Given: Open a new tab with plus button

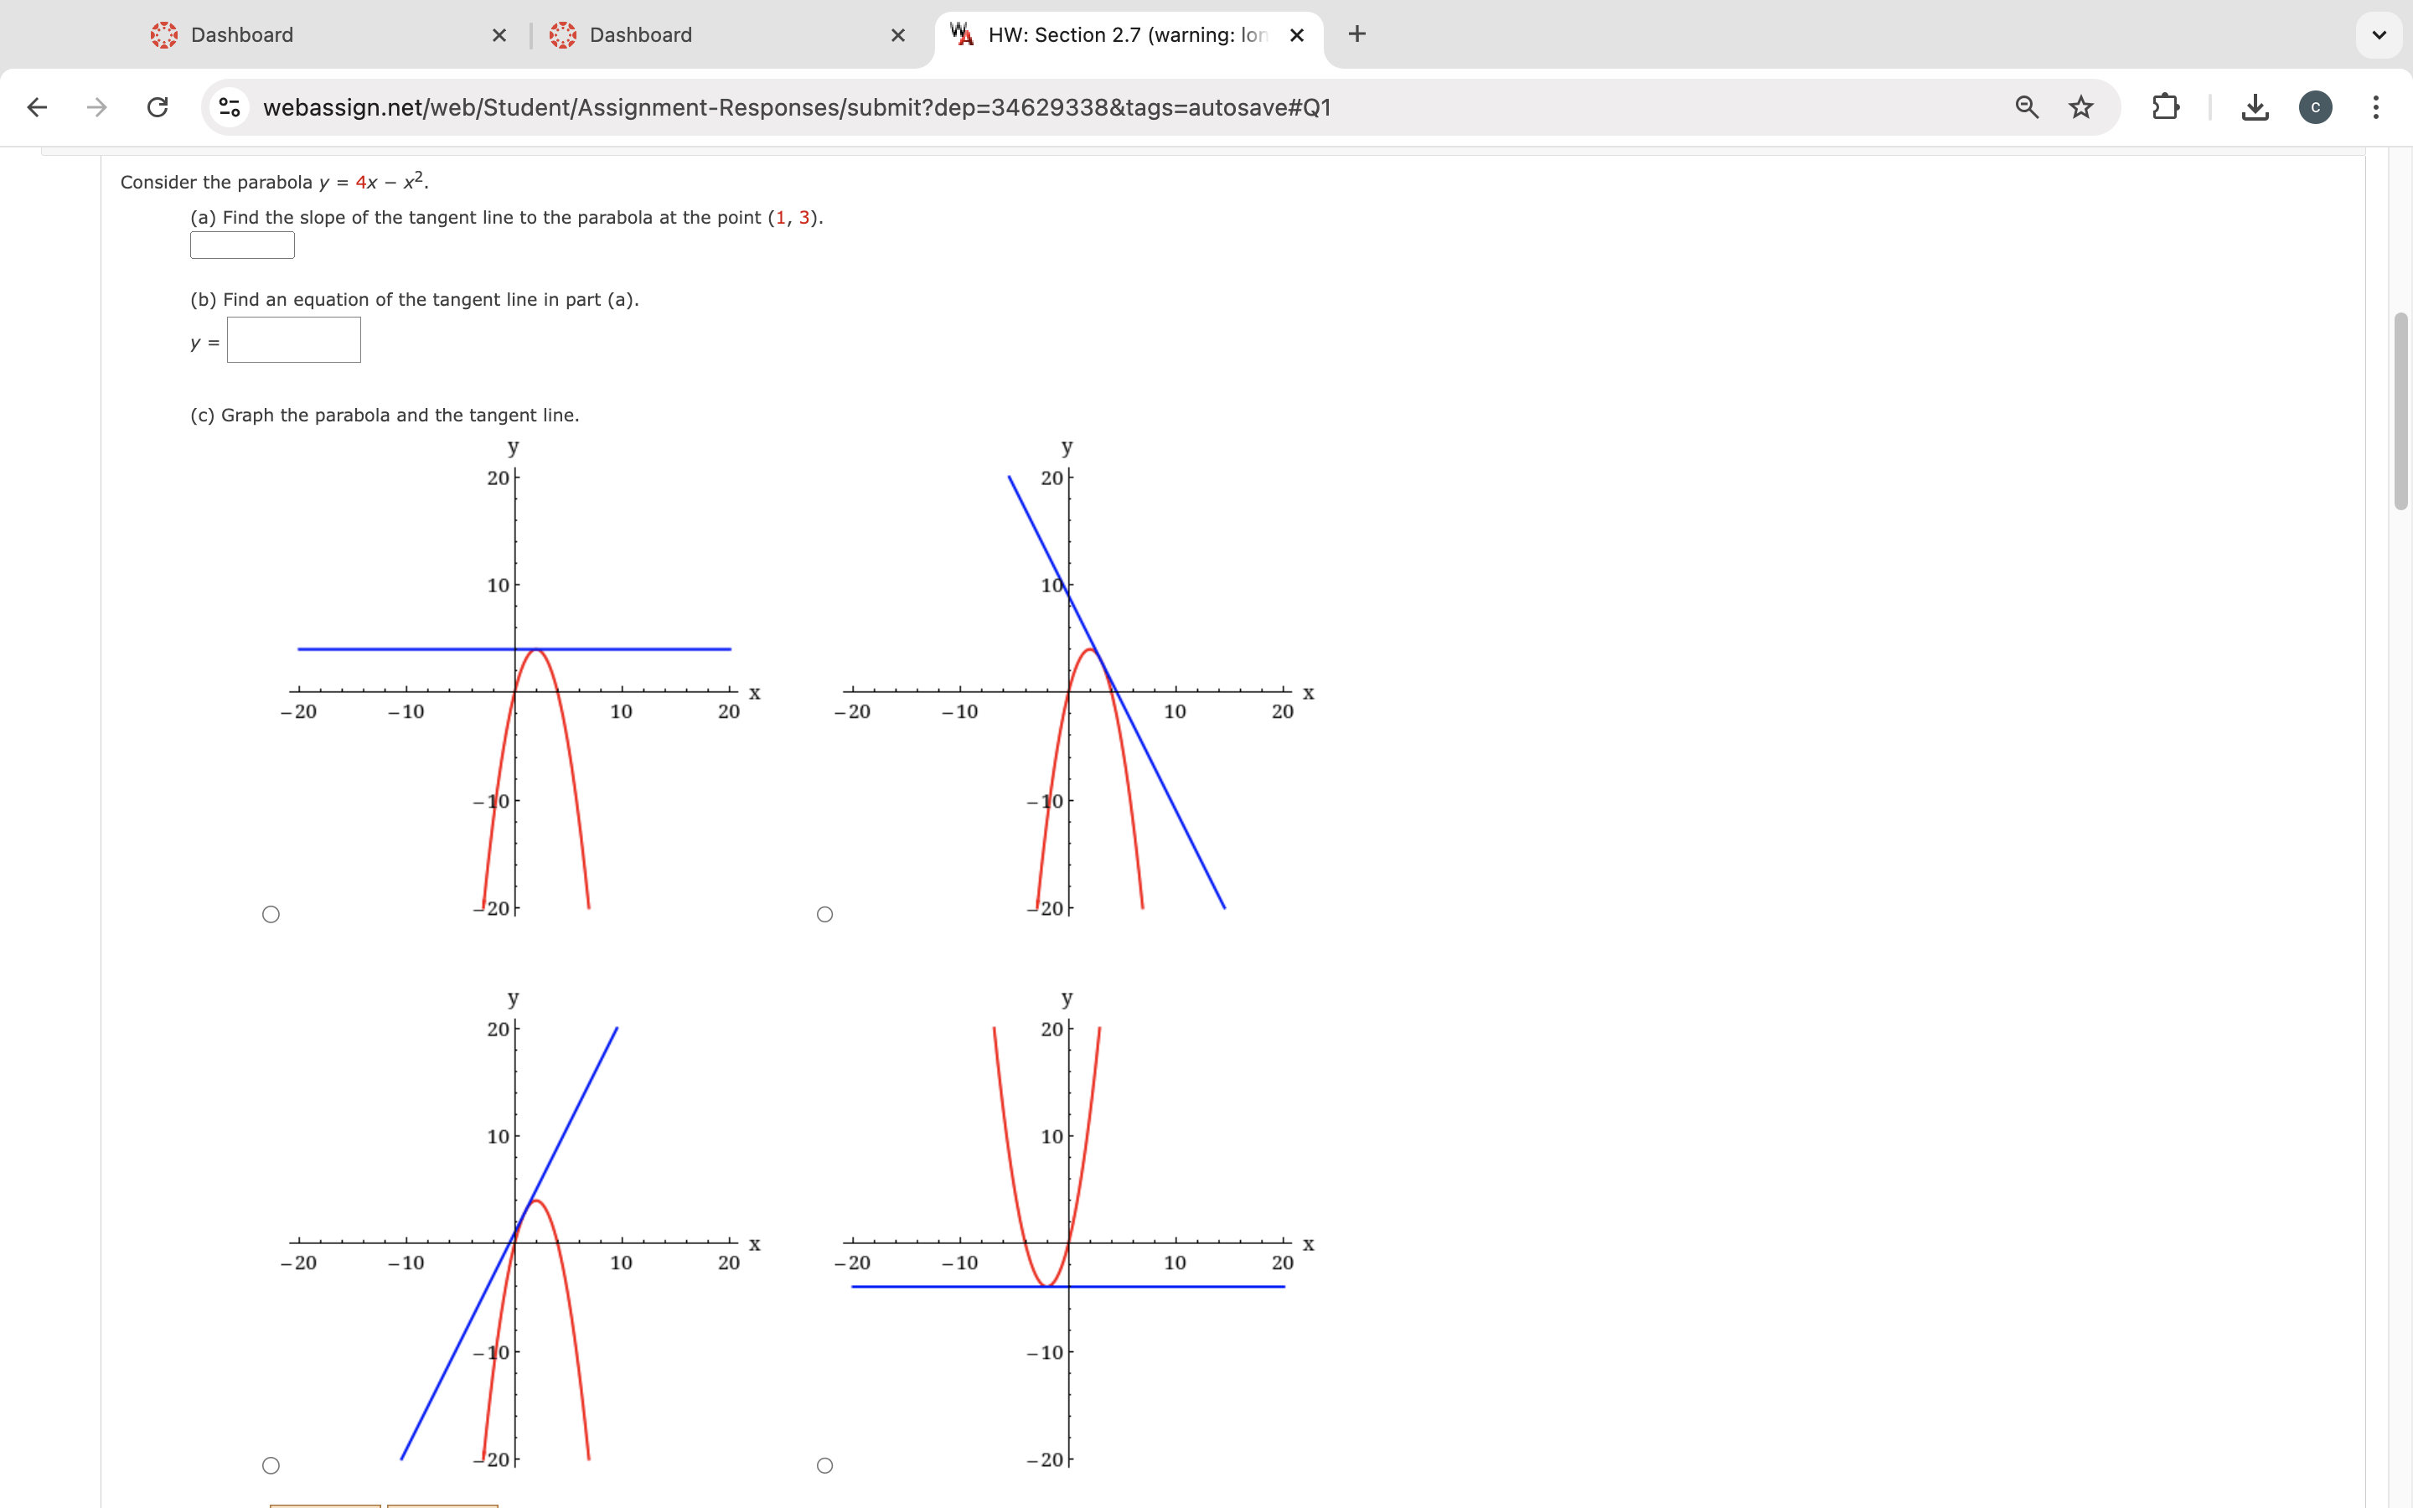Looking at the screenshot, I should pyautogui.click(x=1357, y=34).
